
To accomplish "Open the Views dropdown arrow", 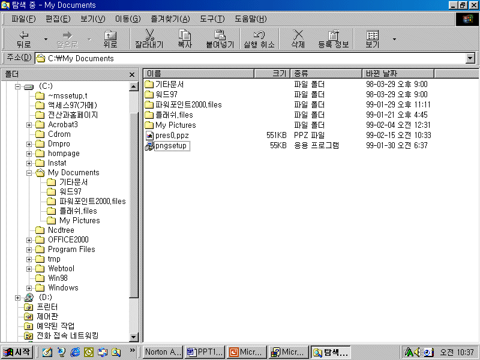I will 394,39.
